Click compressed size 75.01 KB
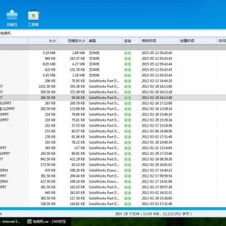This screenshot has height=226, width=226. click(78, 120)
